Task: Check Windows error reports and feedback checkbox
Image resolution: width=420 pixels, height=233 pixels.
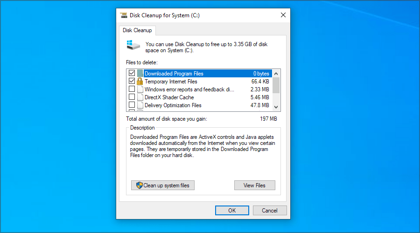Action: pyautogui.click(x=132, y=89)
